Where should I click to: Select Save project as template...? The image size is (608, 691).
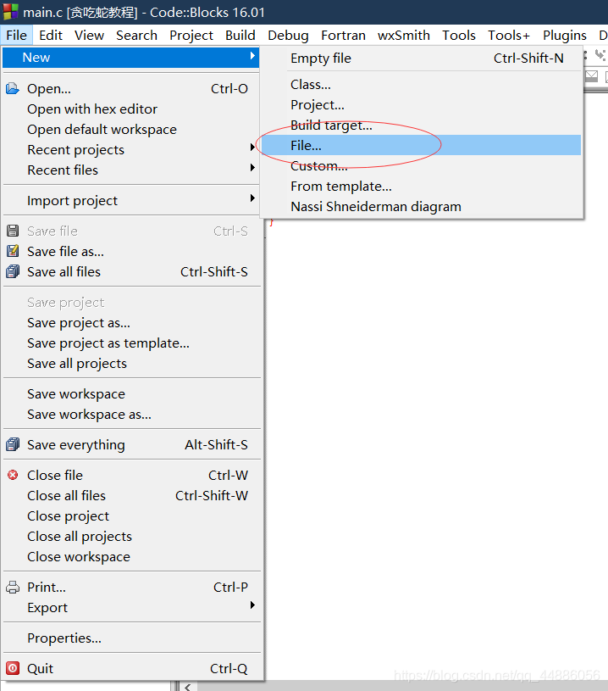pyautogui.click(x=130, y=343)
